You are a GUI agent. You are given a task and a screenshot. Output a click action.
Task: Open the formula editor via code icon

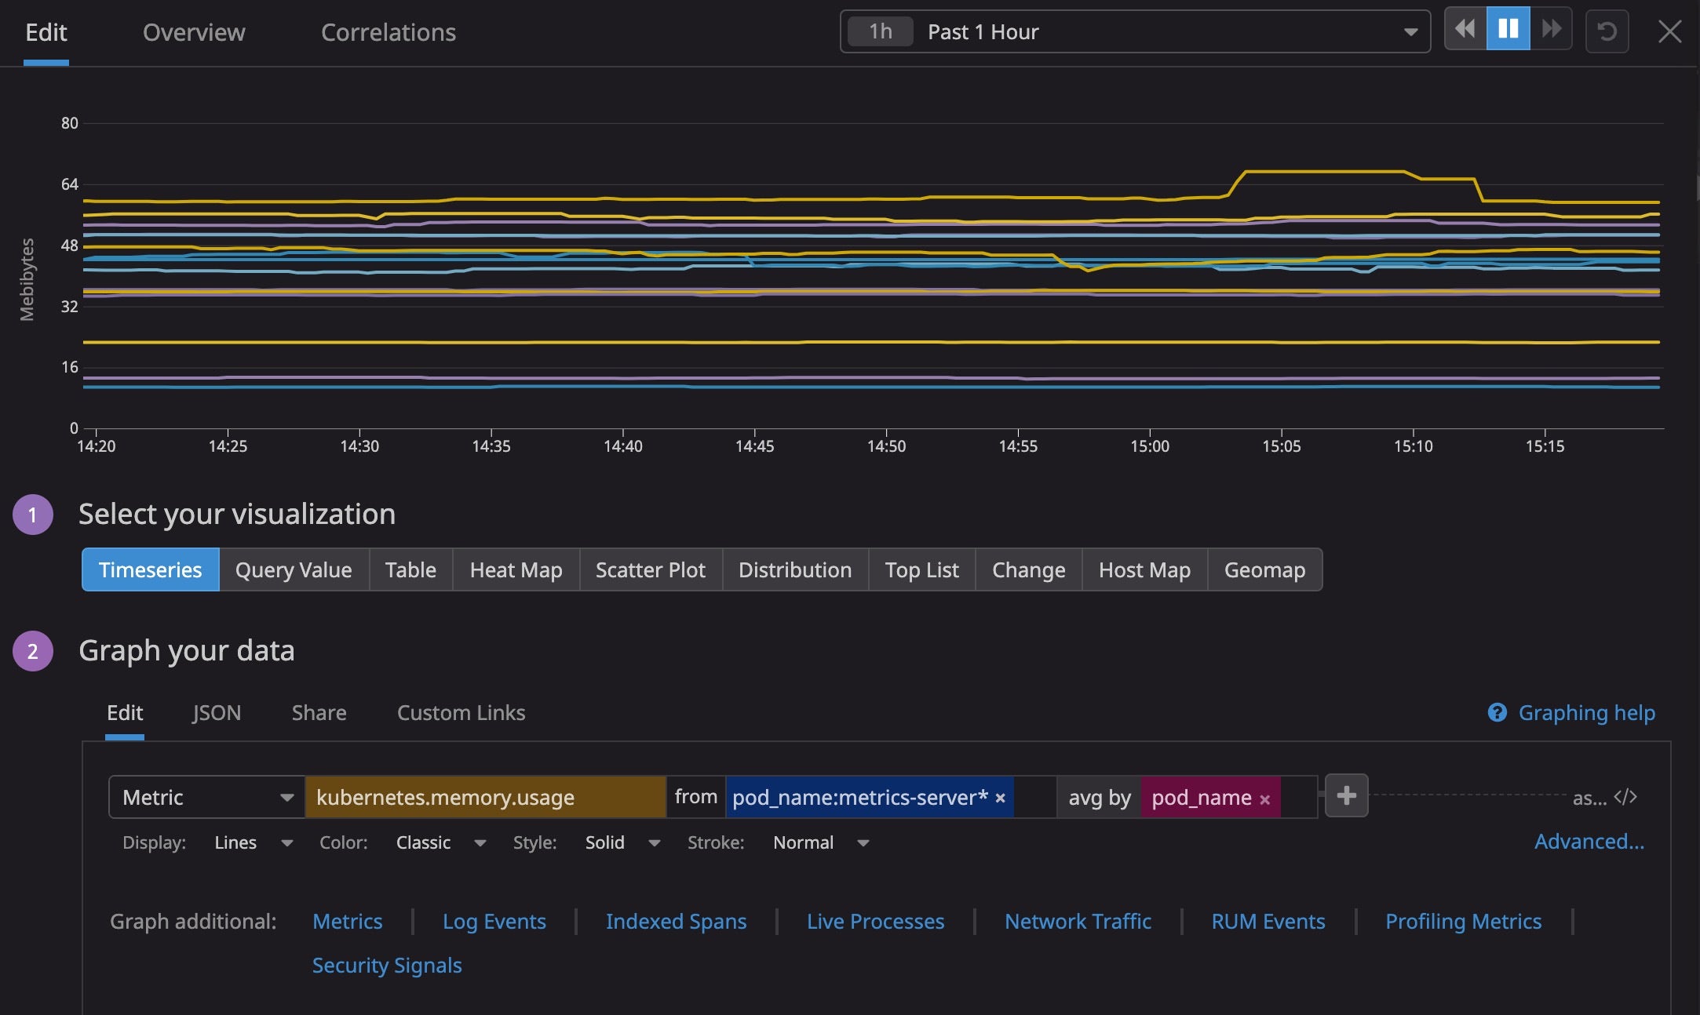point(1626,797)
